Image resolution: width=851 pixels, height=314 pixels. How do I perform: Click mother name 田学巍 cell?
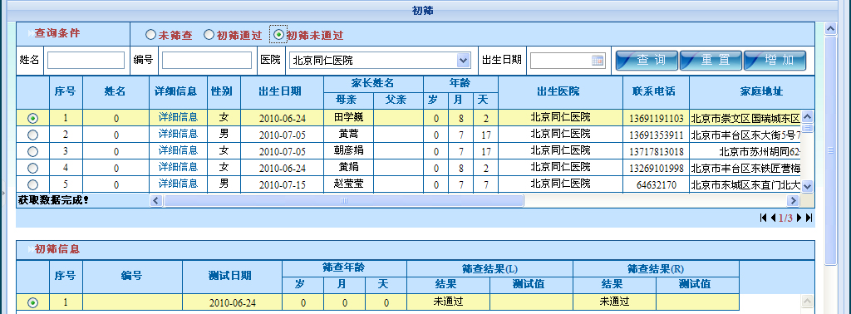point(348,117)
